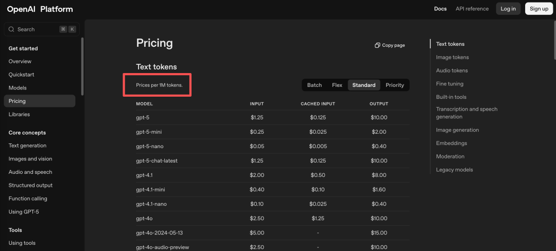Click the $1.60 output price
Viewport: 556px width, 251px height.
coord(379,189)
